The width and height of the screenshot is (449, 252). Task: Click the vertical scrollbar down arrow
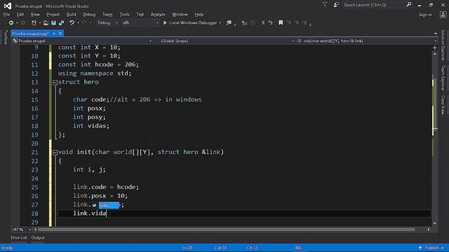point(435,223)
